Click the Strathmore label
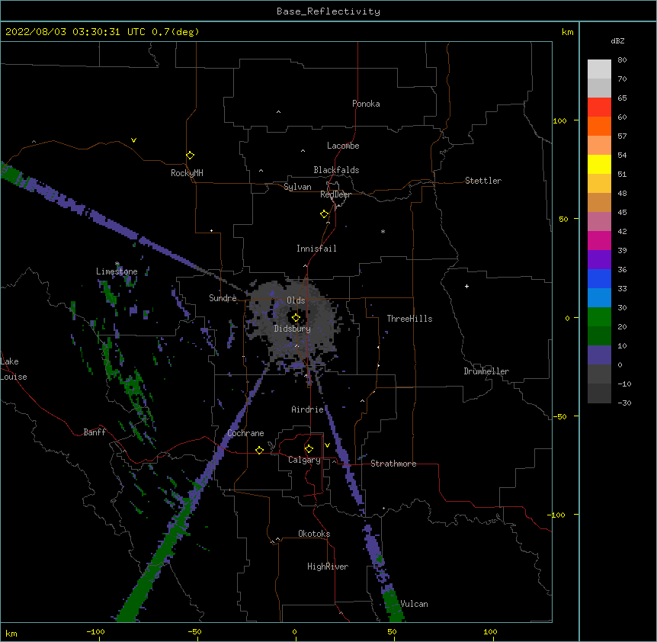 [x=393, y=464]
